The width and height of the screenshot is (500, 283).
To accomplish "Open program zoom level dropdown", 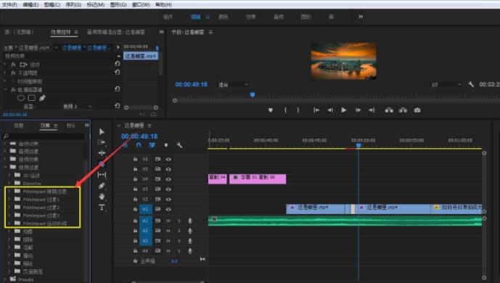I will coord(233,84).
